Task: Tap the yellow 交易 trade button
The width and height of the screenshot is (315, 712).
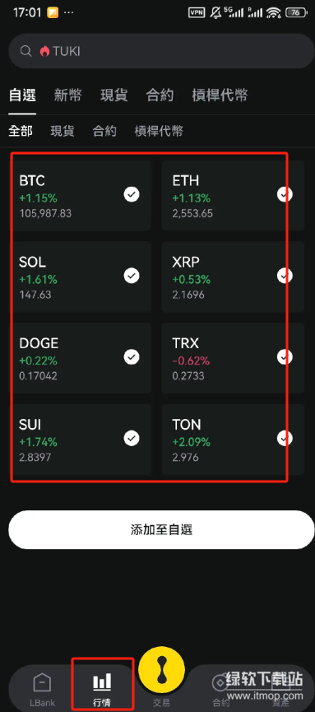Action: 161,670
